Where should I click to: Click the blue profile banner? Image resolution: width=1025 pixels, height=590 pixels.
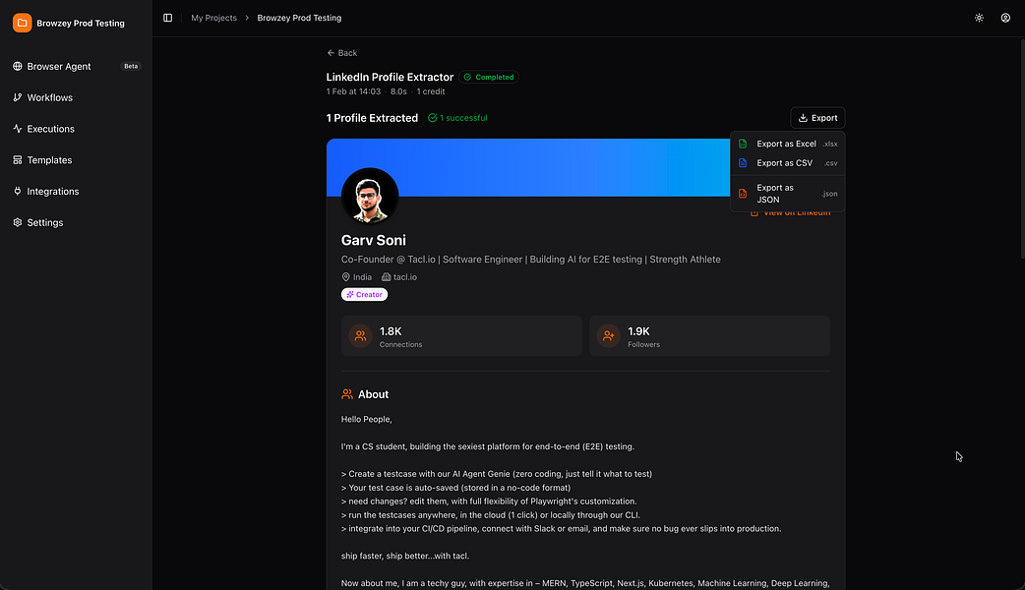tap(528, 167)
